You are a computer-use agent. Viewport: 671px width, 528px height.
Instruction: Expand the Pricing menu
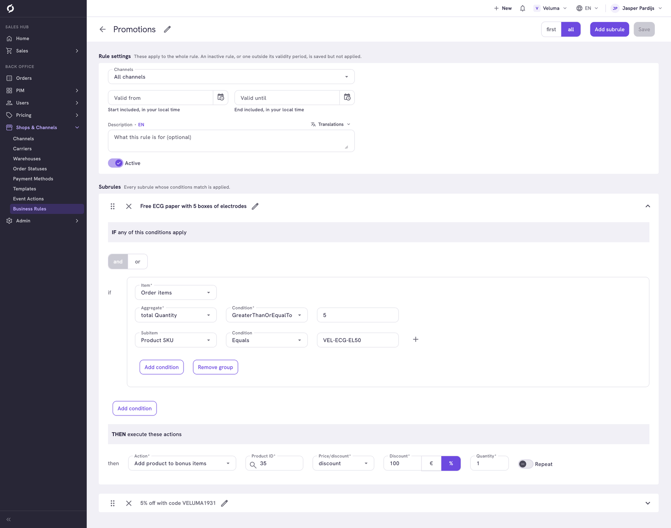43,115
